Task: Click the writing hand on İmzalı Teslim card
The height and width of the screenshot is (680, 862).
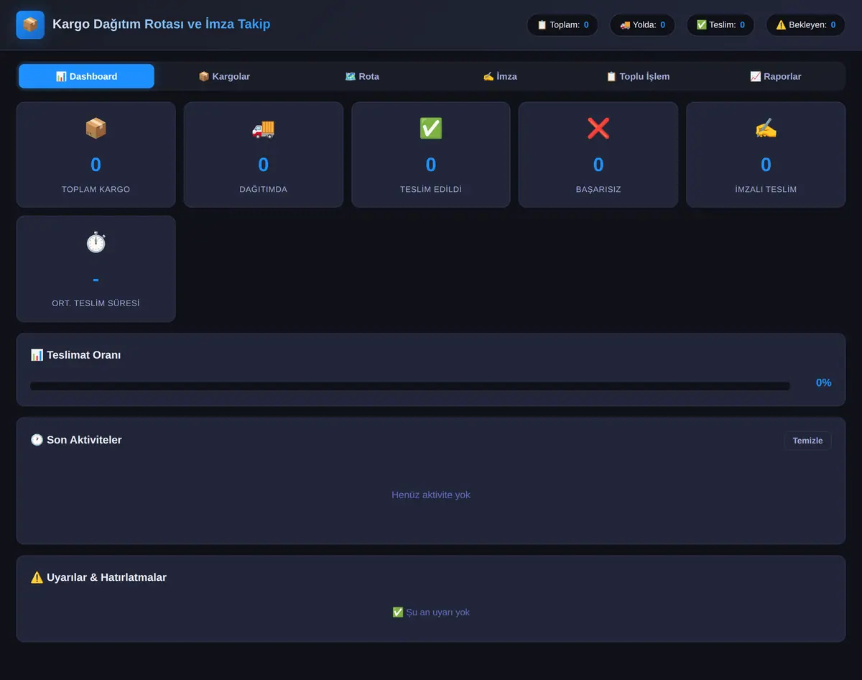Action: 766,128
